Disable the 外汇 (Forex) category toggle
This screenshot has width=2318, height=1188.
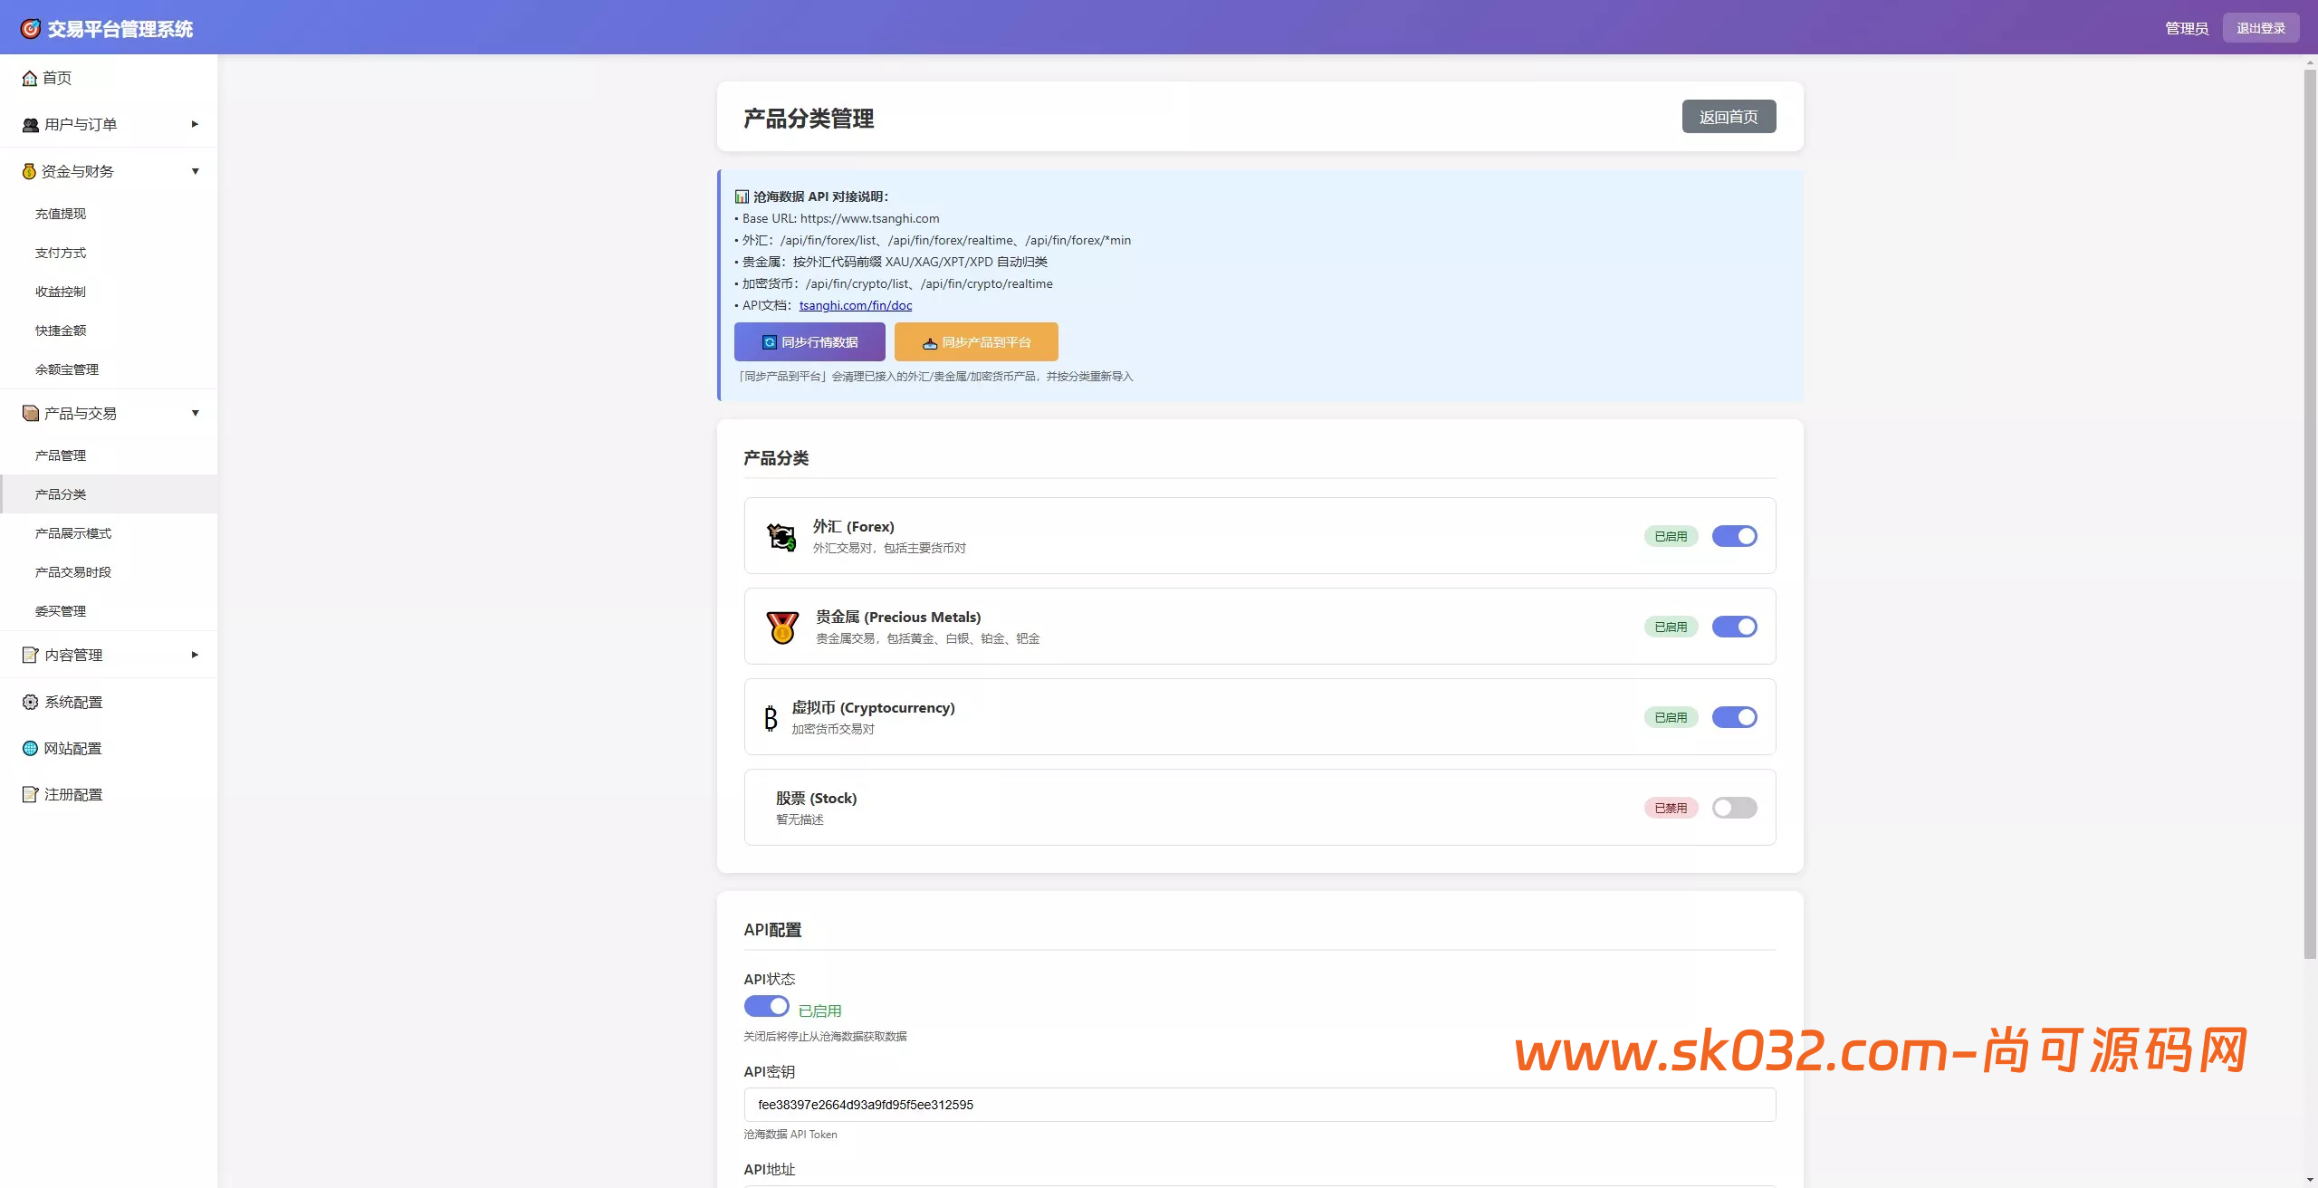click(1734, 536)
